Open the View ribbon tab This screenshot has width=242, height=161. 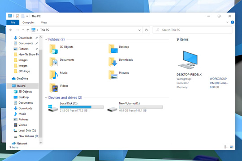(44, 22)
